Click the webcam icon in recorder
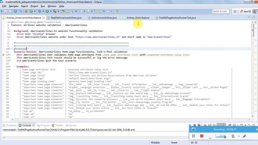 [x=233, y=136]
